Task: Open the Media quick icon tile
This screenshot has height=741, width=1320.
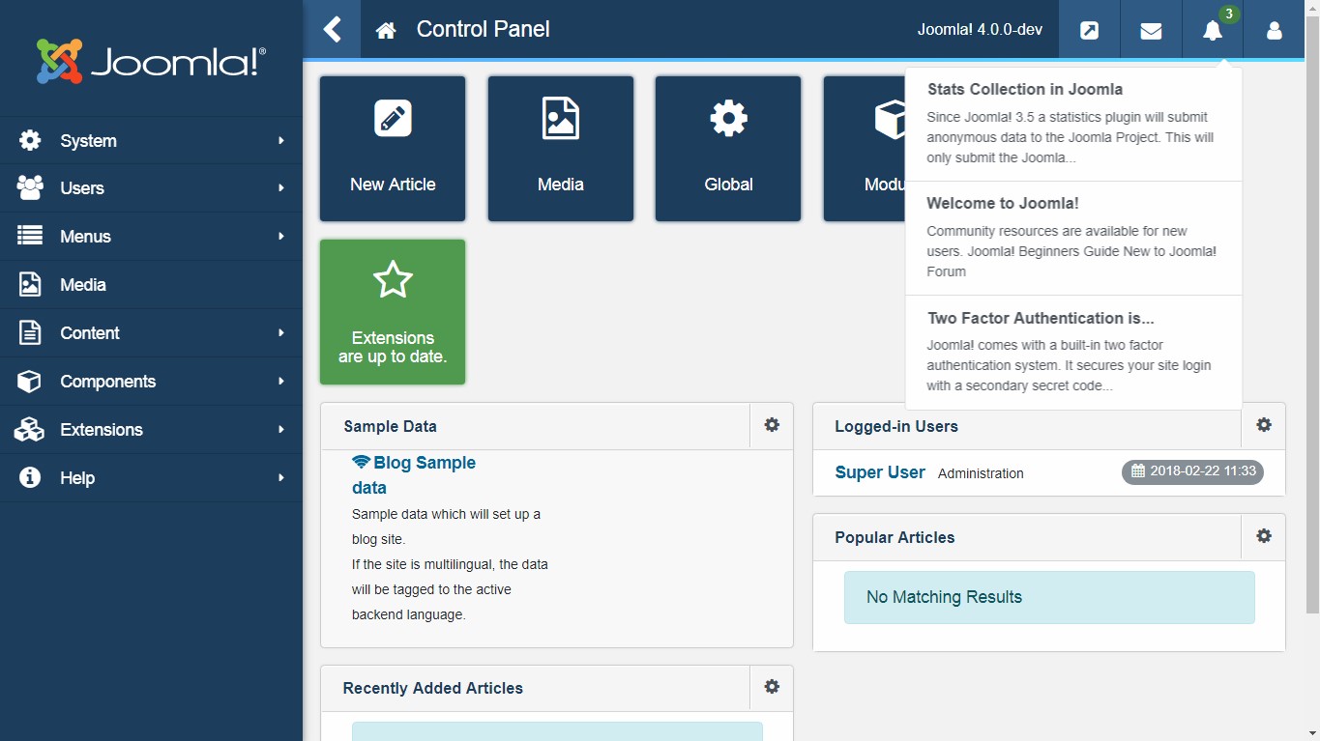Action: [x=561, y=149]
